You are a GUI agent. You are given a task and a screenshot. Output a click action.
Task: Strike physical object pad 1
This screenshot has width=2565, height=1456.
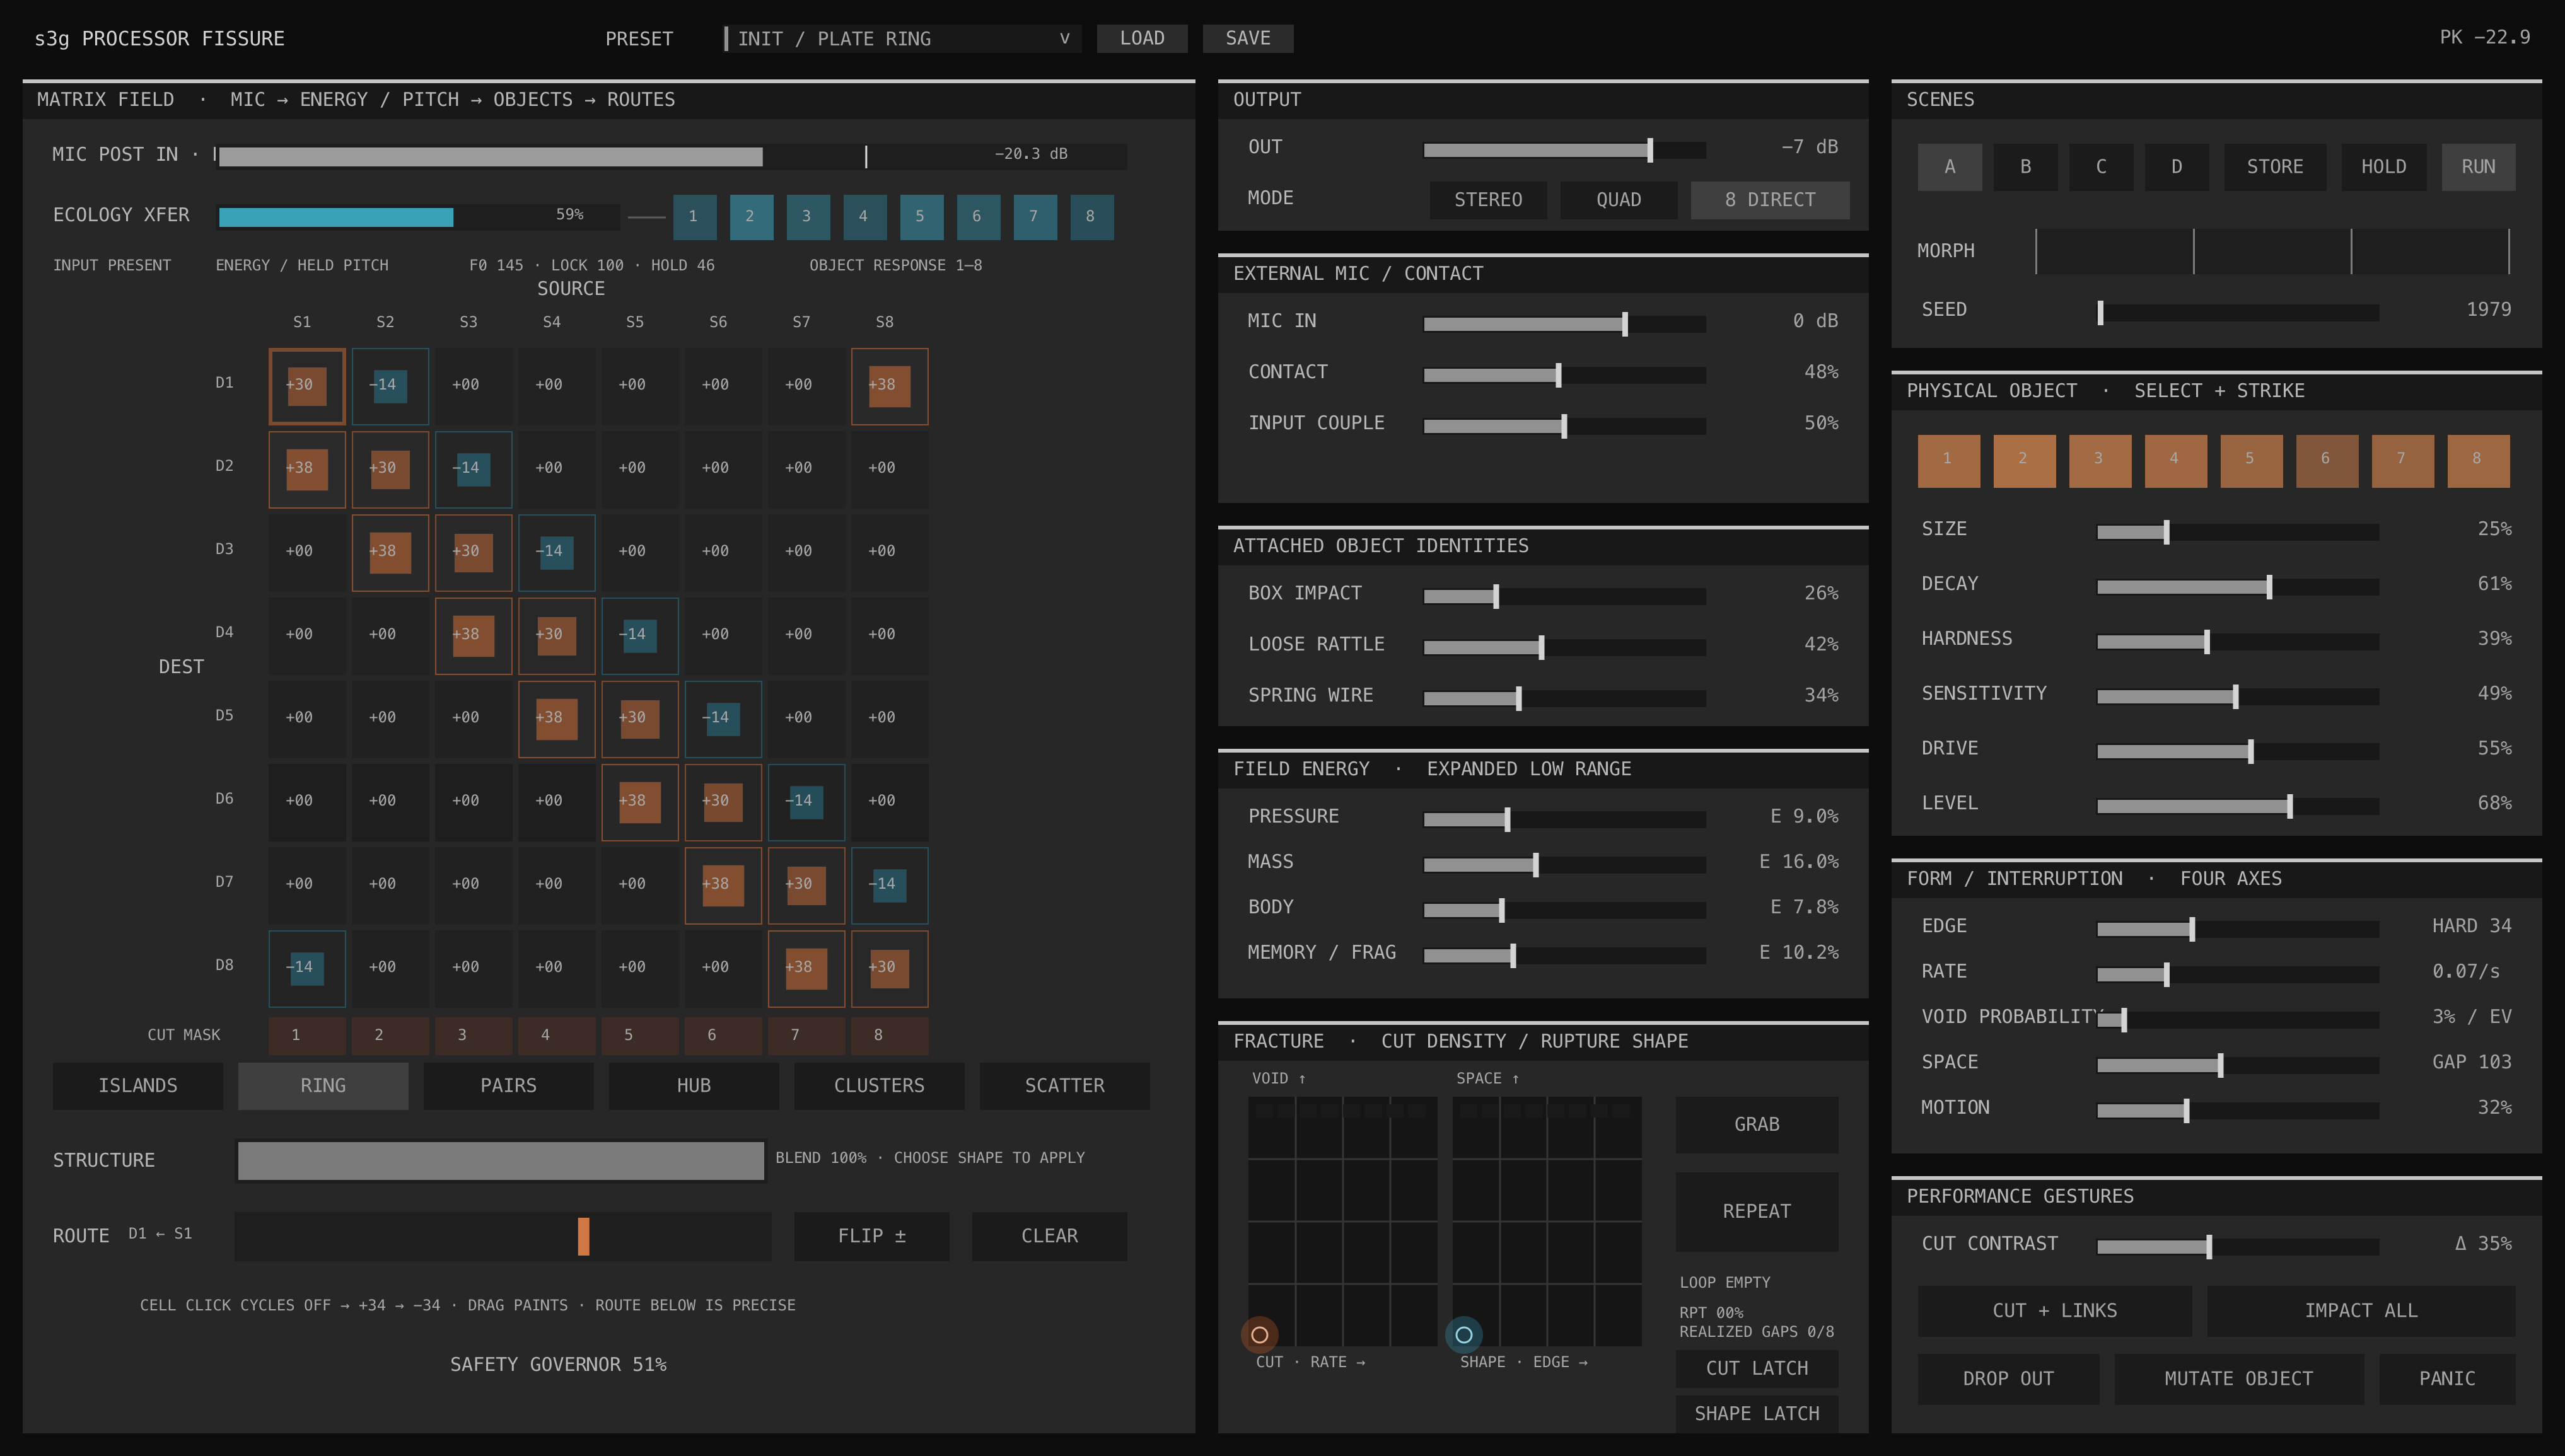[x=1949, y=461]
